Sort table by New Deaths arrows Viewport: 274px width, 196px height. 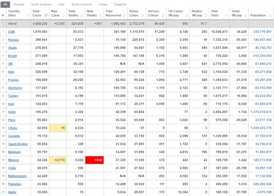click(100, 16)
